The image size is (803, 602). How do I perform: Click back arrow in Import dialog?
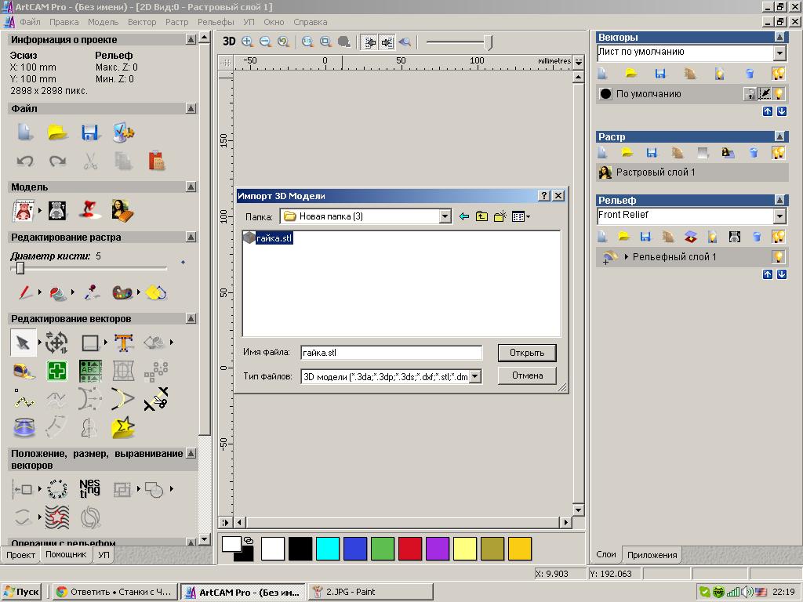464,216
